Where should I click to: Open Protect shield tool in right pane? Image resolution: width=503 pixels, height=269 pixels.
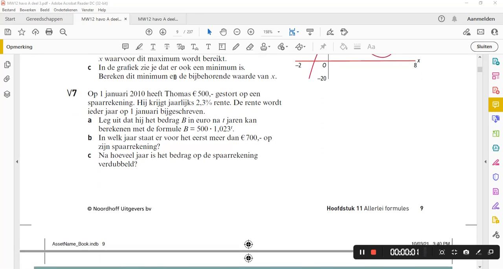pyautogui.click(x=496, y=177)
